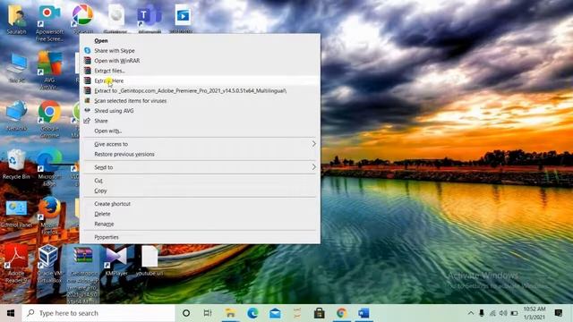
Task: Choose Shred using AVG
Action: point(200,111)
